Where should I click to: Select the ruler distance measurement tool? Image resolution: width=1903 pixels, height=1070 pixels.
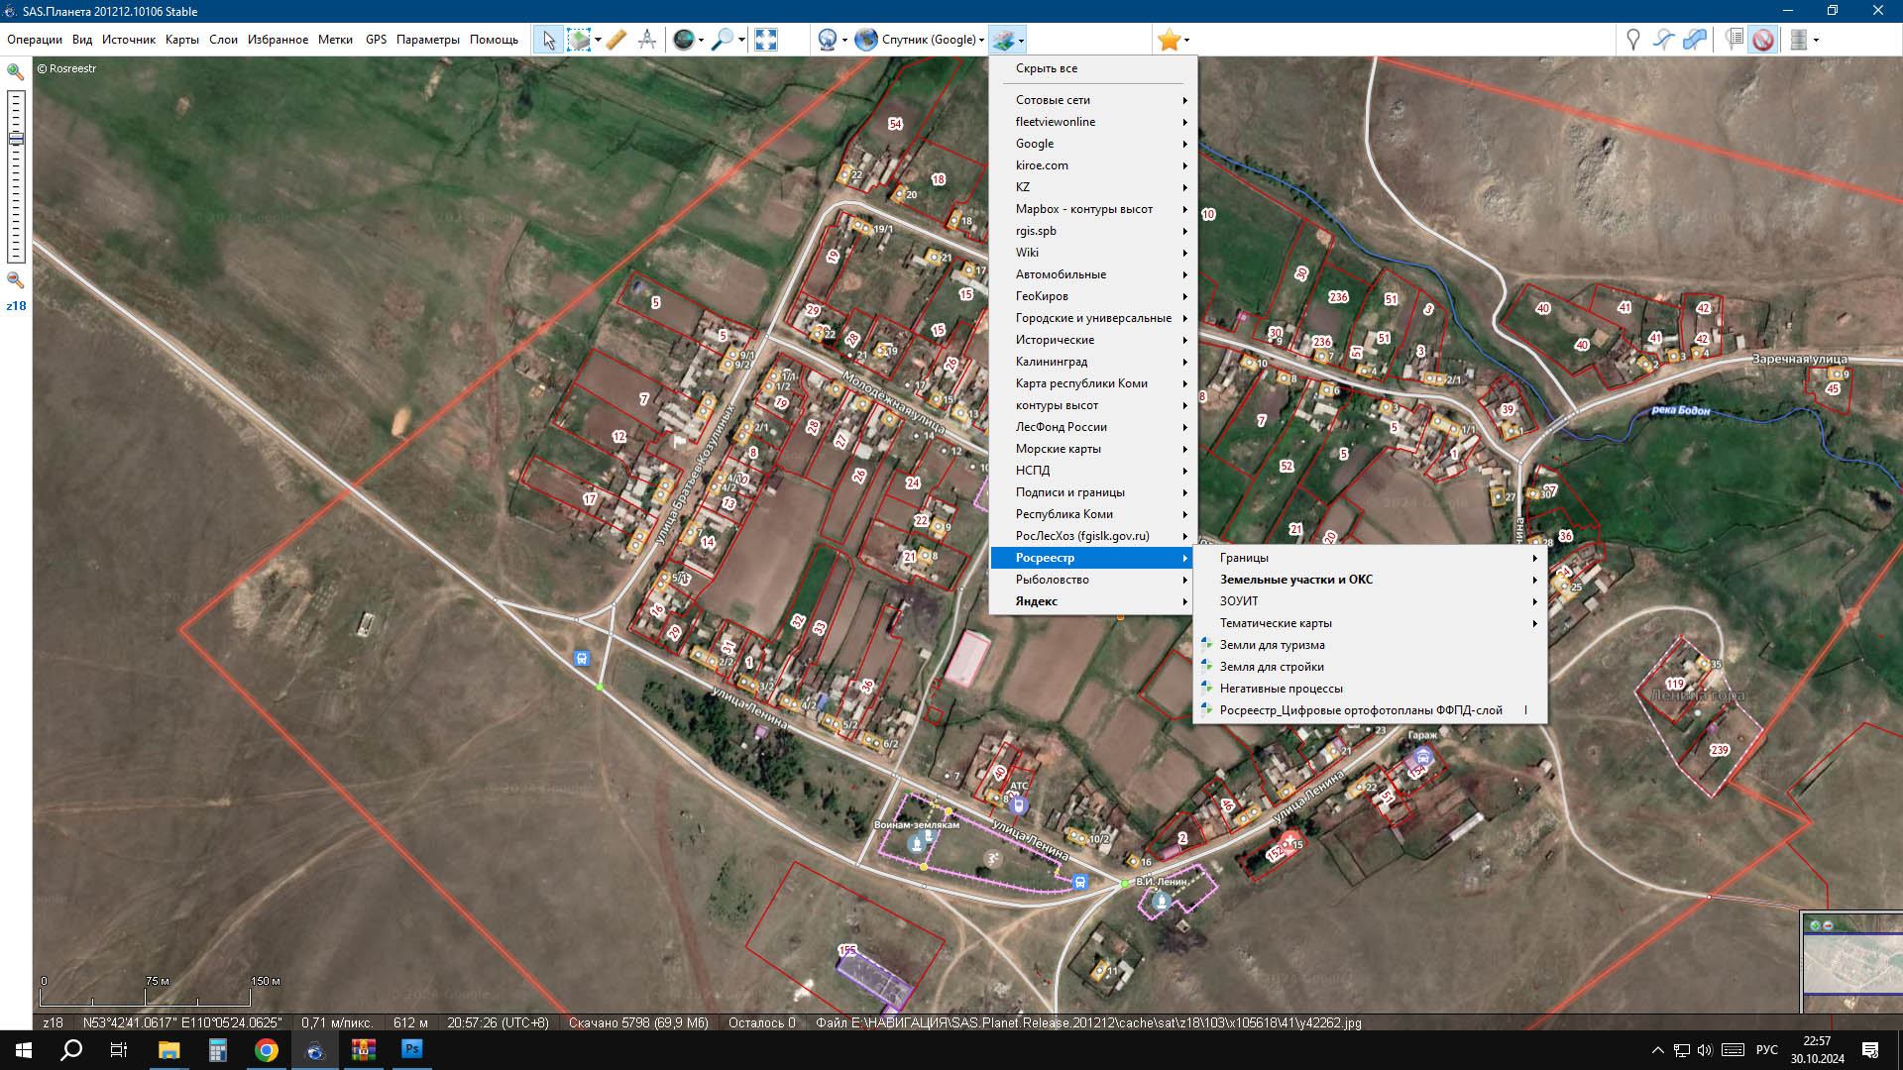tap(616, 40)
